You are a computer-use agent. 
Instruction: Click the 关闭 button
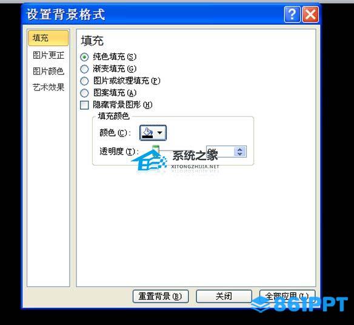pos(224,296)
